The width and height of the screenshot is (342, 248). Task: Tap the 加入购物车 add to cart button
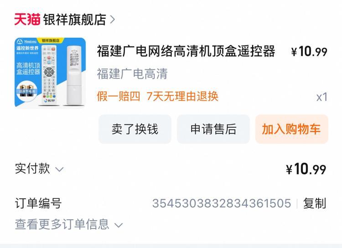tap(292, 129)
